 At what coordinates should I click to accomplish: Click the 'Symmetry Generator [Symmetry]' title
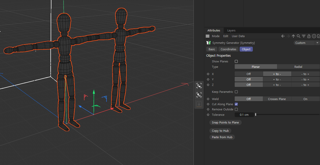tap(233, 43)
